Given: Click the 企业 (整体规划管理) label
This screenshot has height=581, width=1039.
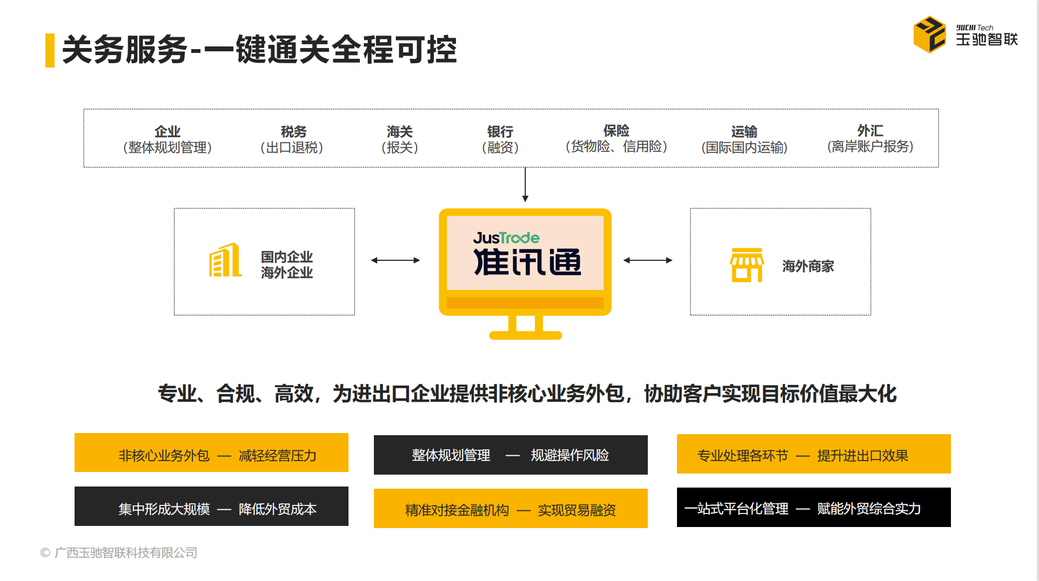Looking at the screenshot, I should pyautogui.click(x=167, y=139).
